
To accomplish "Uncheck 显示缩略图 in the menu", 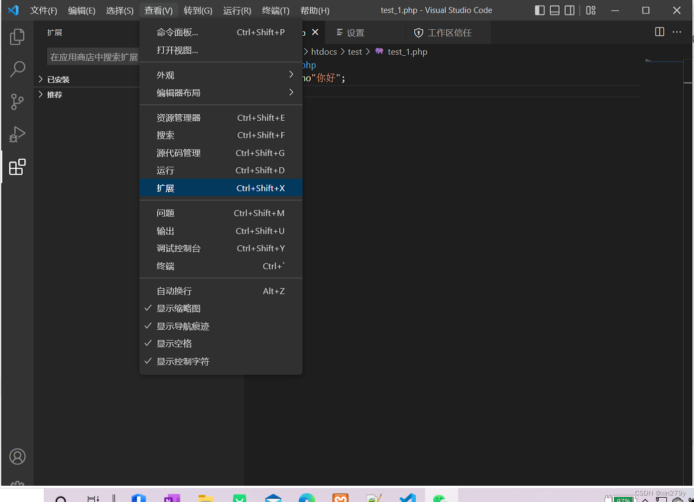I will pyautogui.click(x=221, y=309).
